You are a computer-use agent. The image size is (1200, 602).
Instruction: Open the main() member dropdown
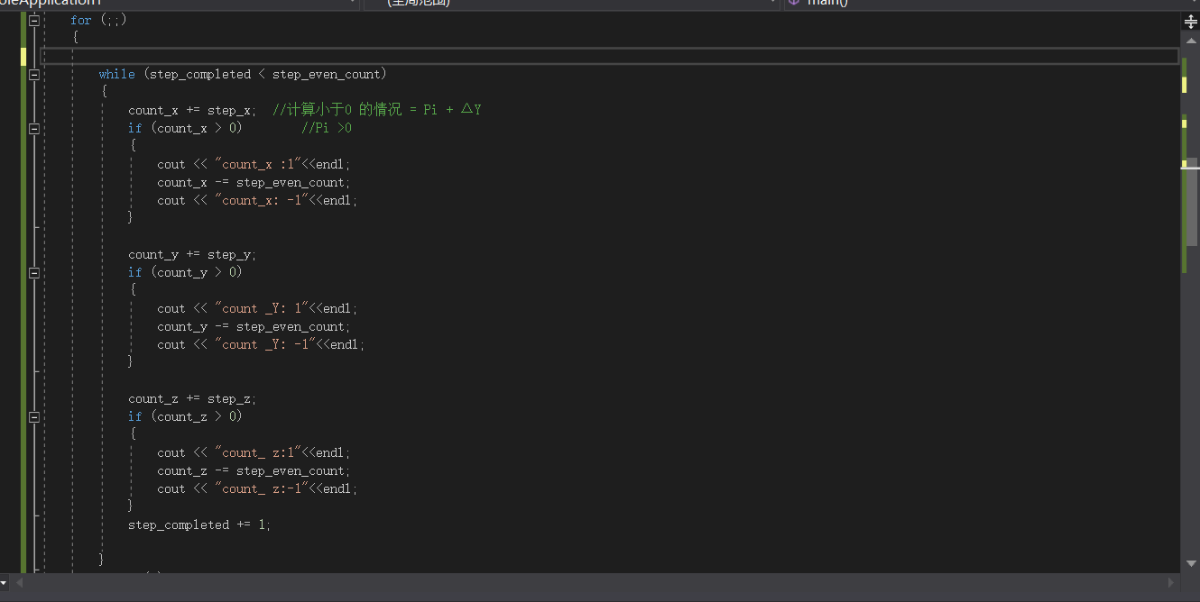(x=990, y=3)
